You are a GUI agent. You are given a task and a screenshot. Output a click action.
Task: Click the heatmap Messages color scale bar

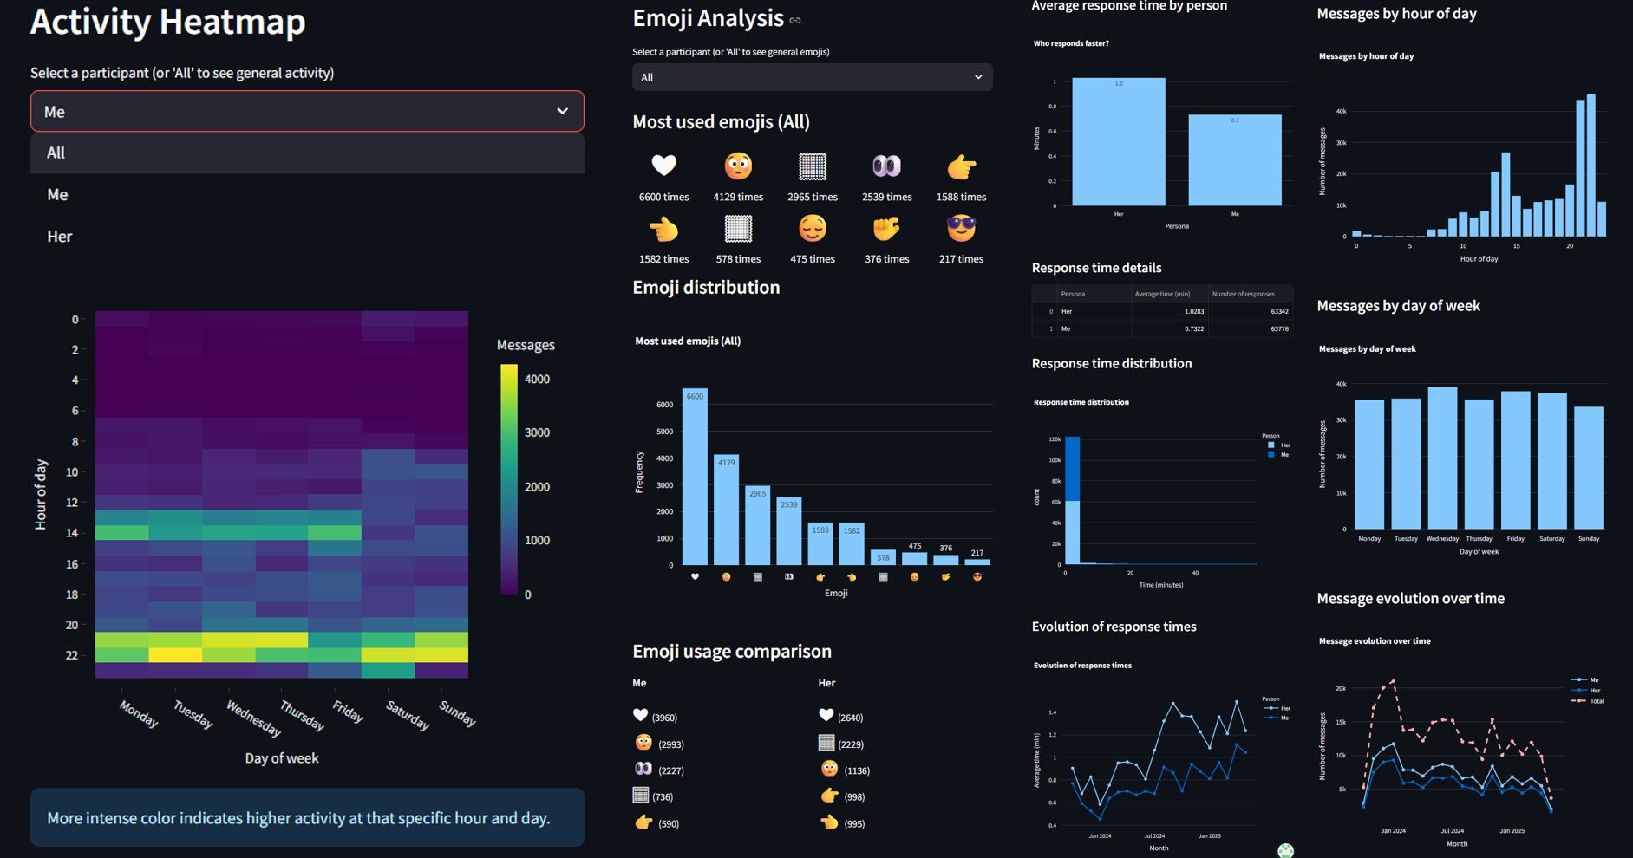pos(509,479)
